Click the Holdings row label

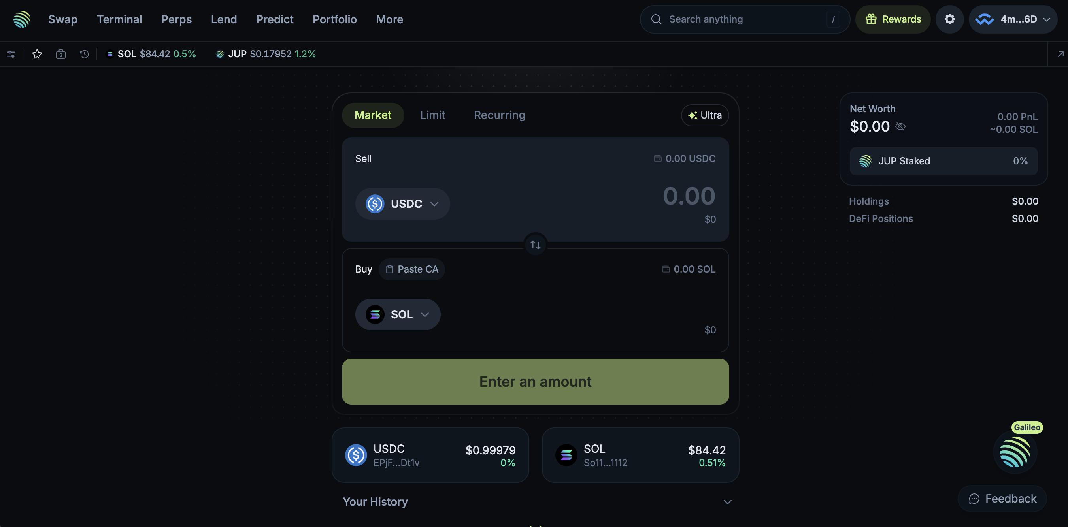tap(868, 201)
